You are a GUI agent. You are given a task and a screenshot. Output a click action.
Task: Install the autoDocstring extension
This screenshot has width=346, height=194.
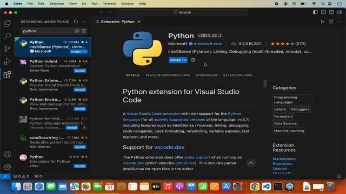pyautogui.click(x=80, y=147)
